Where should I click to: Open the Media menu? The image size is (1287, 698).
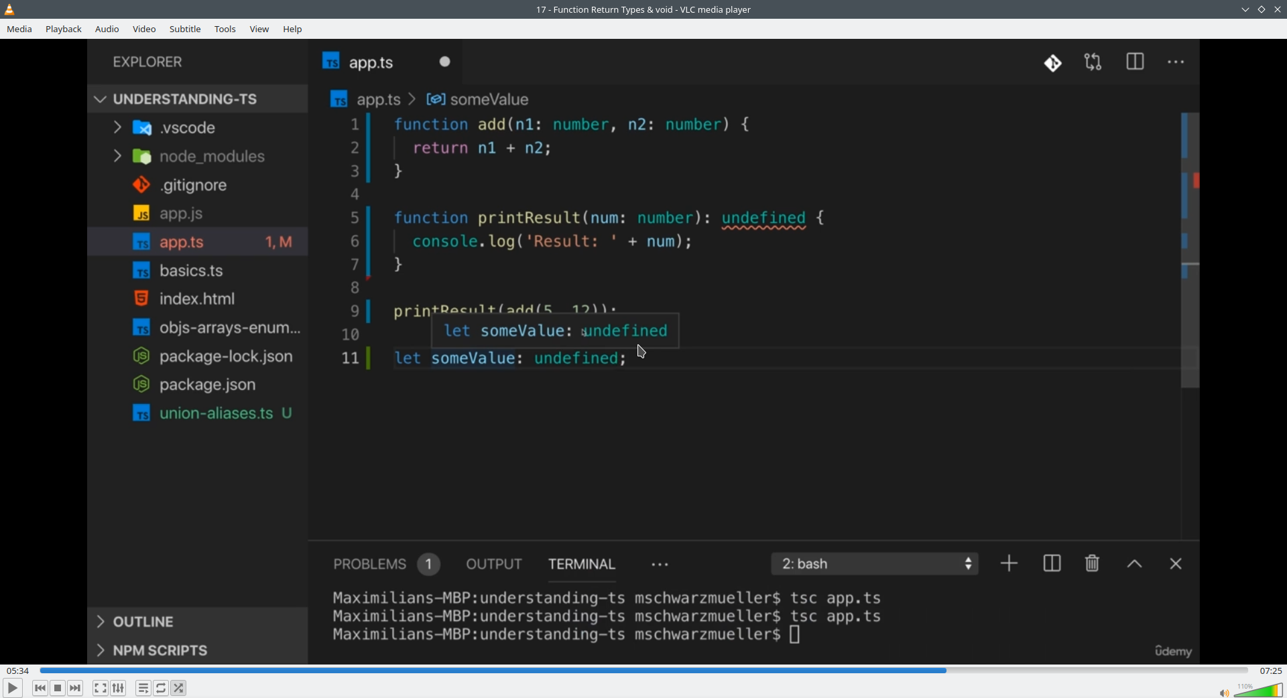click(19, 29)
